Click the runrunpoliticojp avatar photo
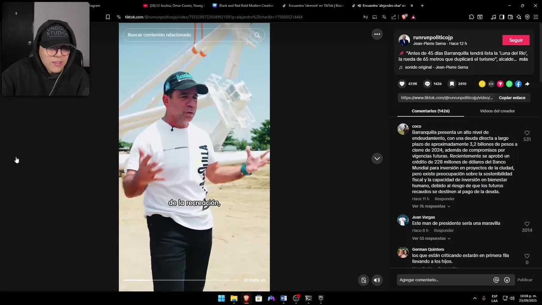The height and width of the screenshot is (305, 542). [x=404, y=40]
